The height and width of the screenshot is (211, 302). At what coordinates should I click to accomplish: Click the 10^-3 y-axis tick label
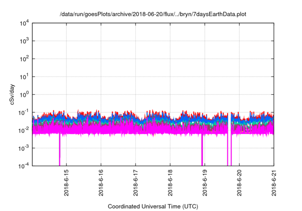[24, 148]
